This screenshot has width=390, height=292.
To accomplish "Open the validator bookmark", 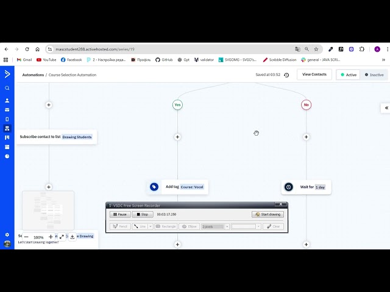I will pos(204,60).
